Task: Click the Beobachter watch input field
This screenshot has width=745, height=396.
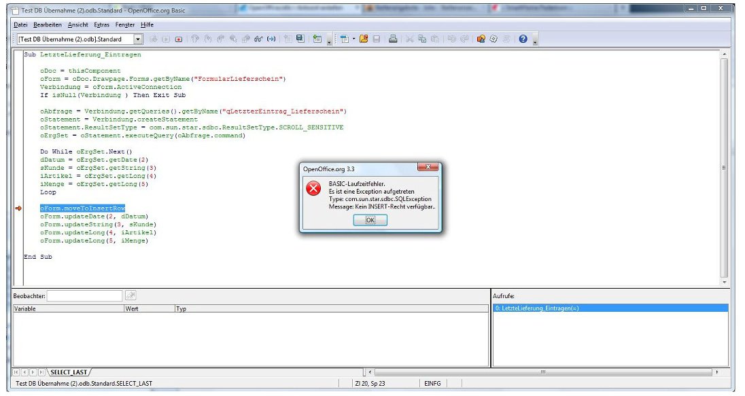Action: (84, 295)
